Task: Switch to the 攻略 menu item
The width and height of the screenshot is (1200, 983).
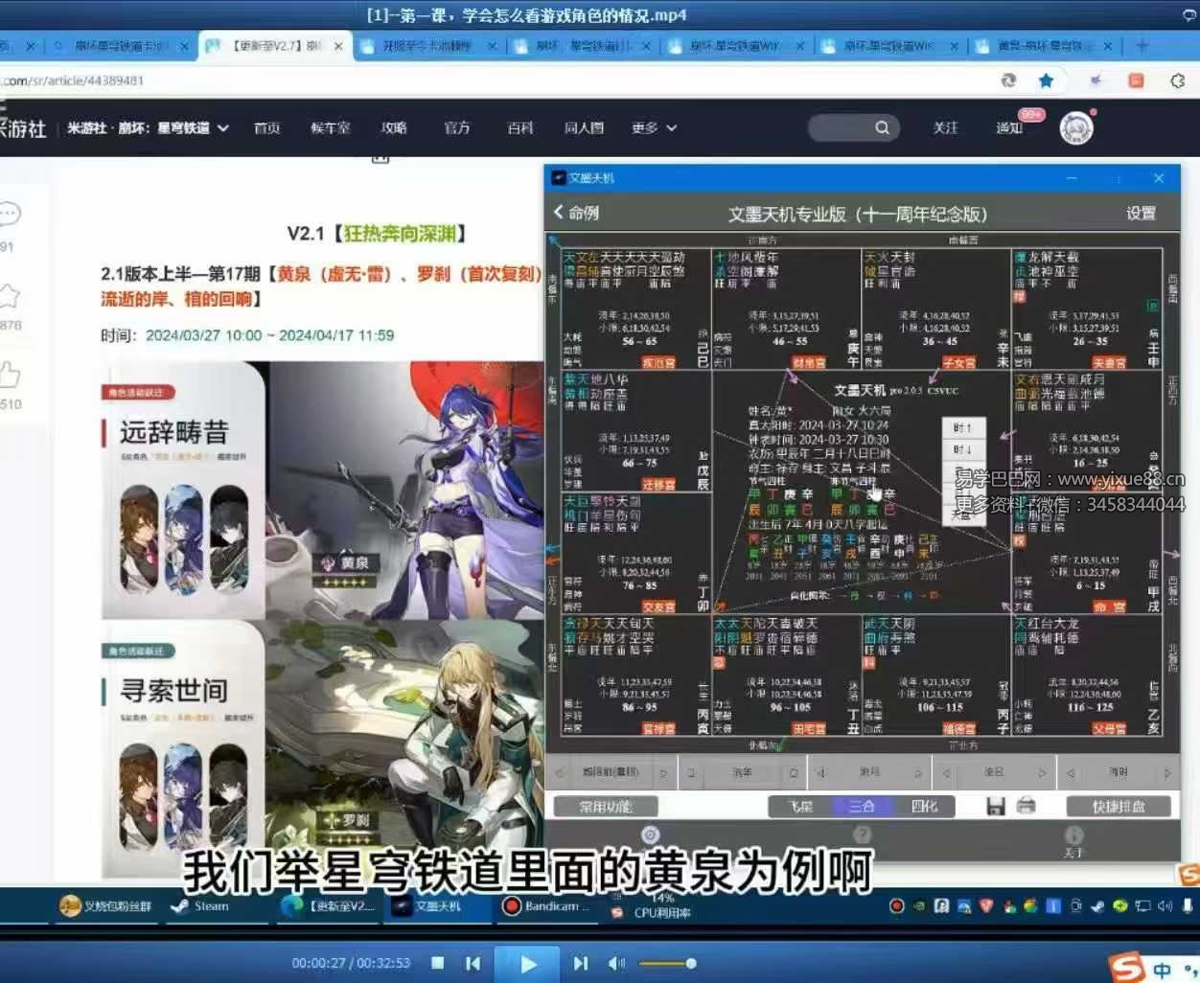Action: click(393, 127)
